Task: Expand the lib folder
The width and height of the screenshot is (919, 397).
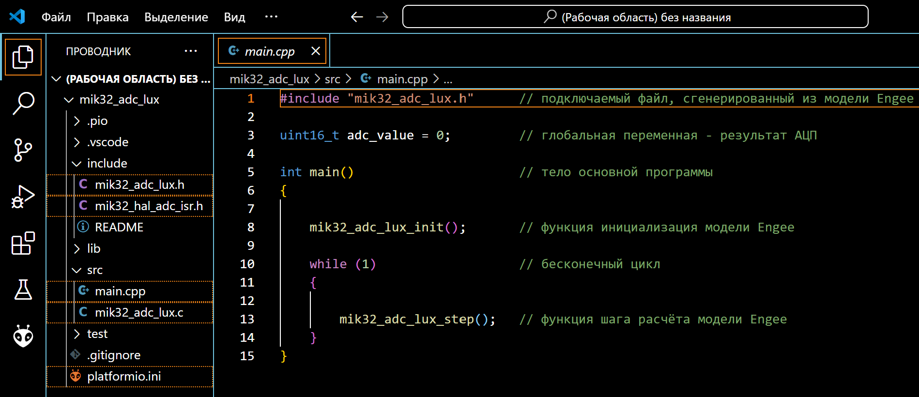Action: (x=93, y=249)
